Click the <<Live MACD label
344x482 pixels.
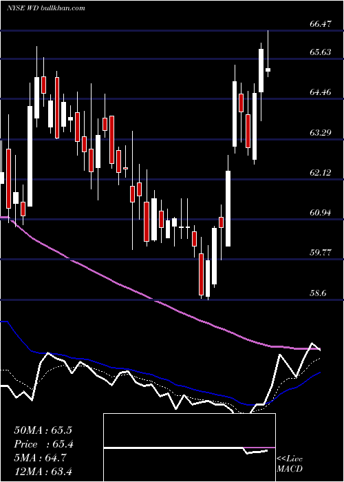290,463
